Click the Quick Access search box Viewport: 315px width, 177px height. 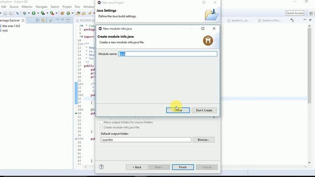click(x=295, y=13)
